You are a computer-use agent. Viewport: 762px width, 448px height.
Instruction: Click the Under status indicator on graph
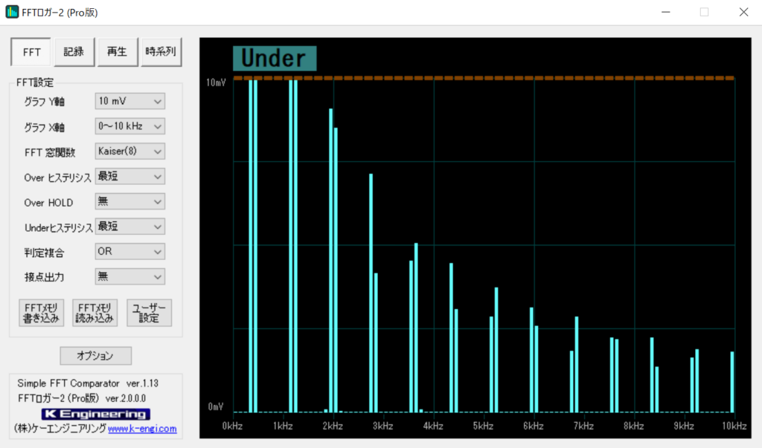tap(274, 59)
